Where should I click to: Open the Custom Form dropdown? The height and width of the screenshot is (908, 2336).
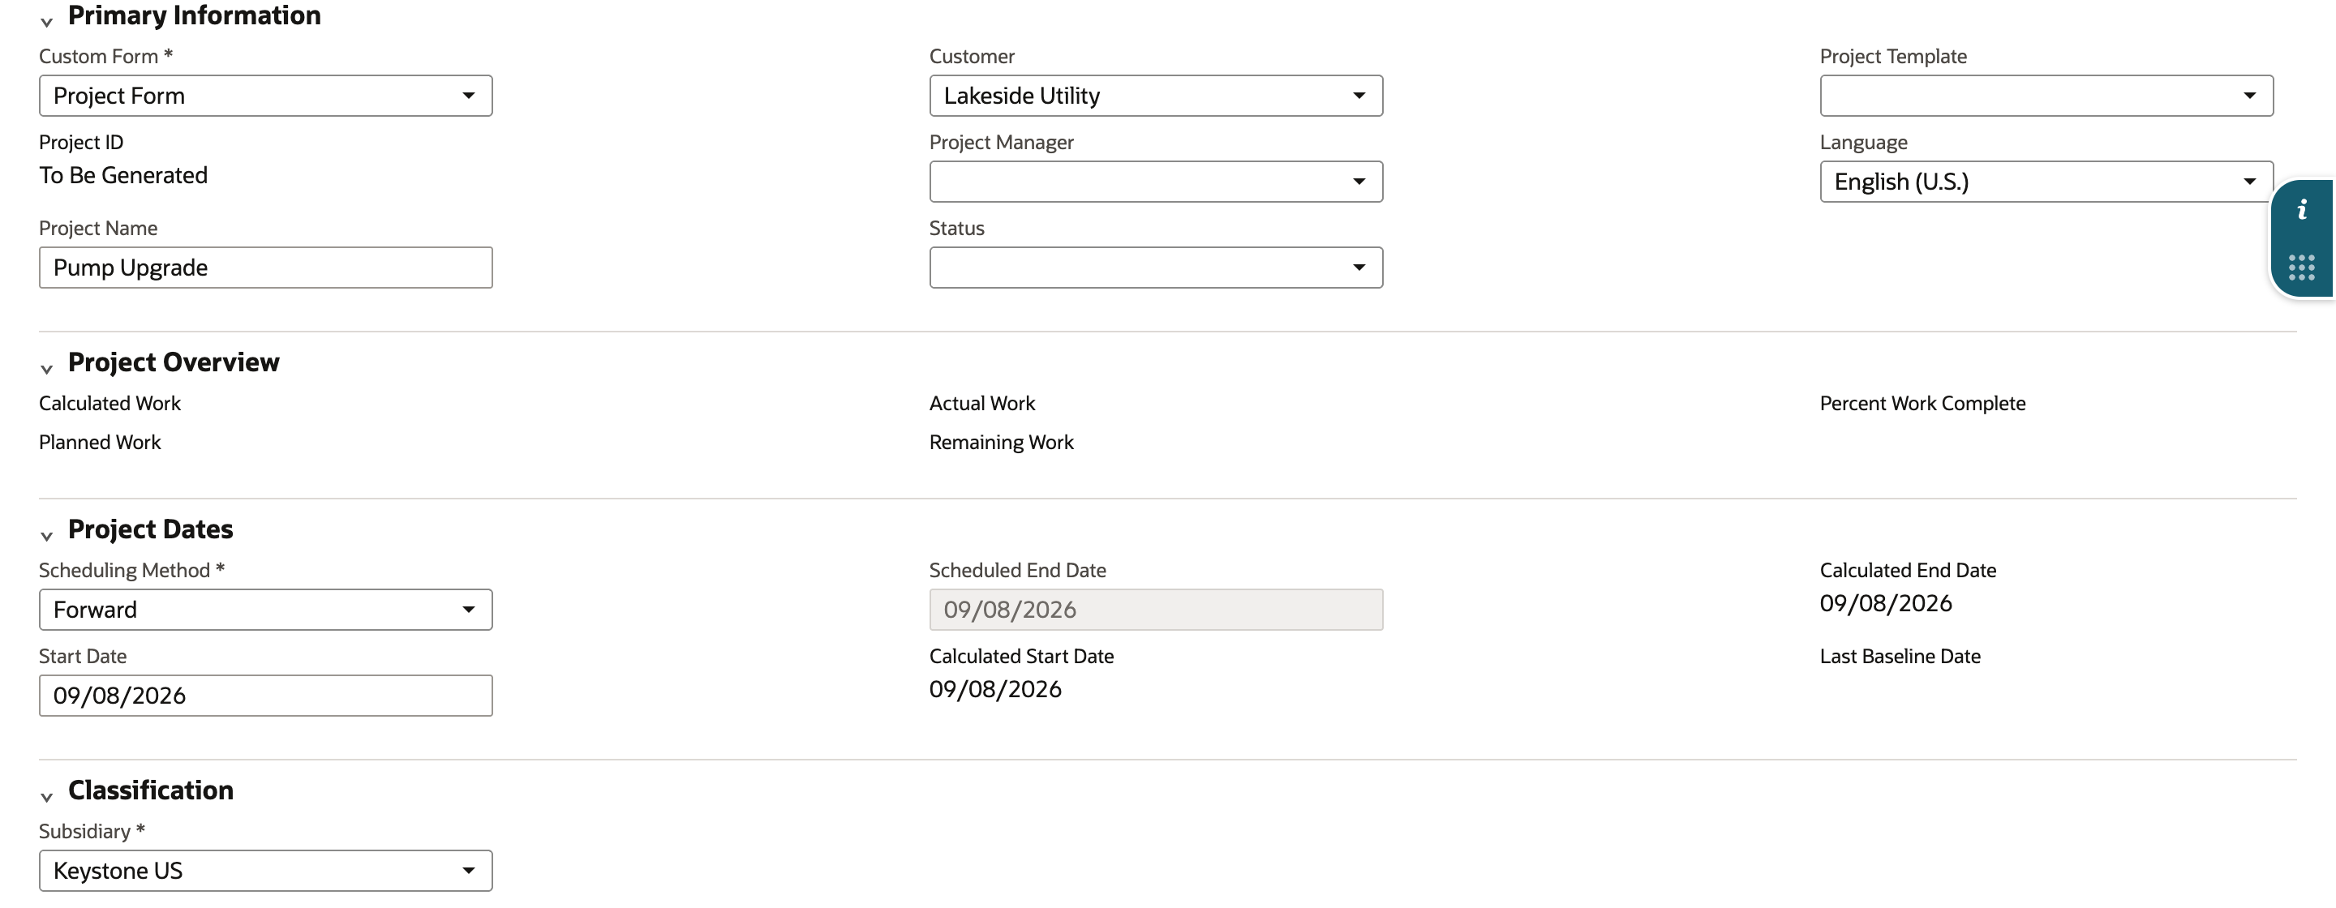pos(266,95)
